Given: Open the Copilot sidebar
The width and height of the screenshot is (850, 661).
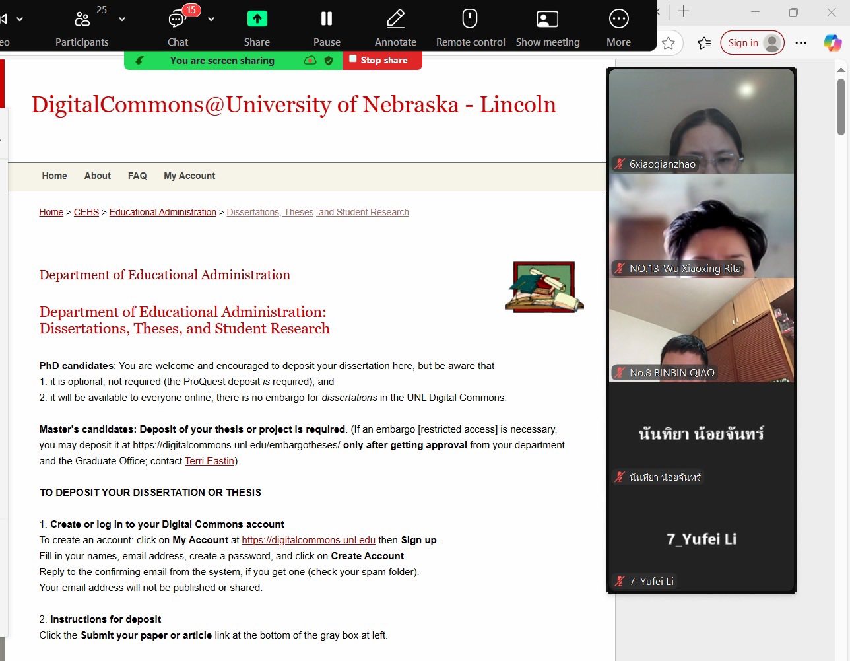Looking at the screenshot, I should coord(832,43).
